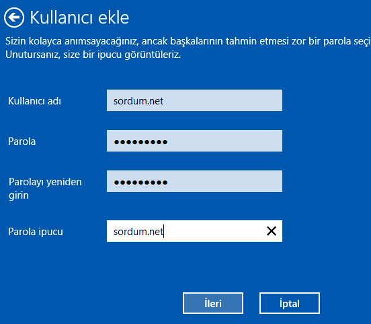Cancel user creation with İptal

pos(290,303)
